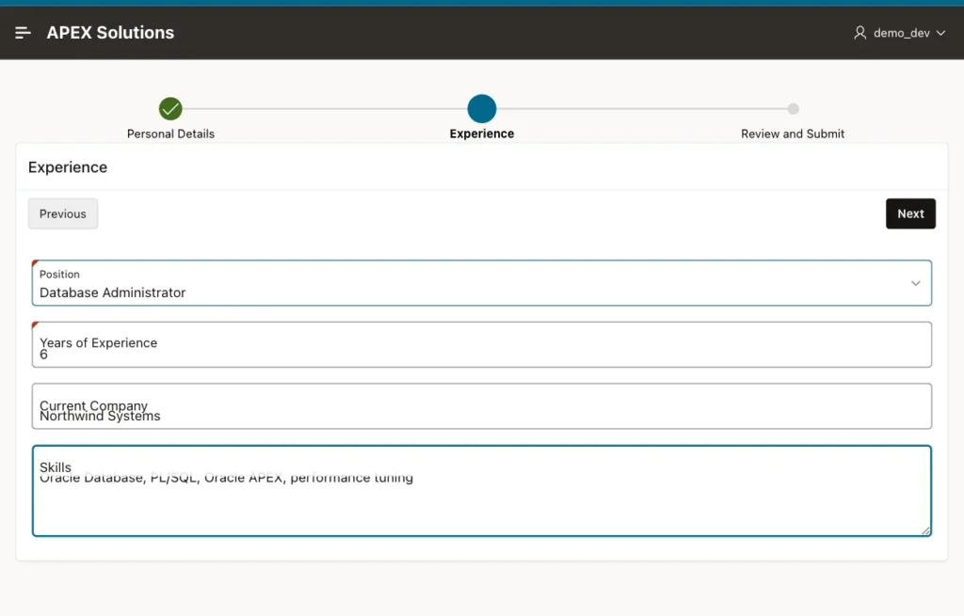The image size is (964, 616).
Task: Open the Position select list
Action: click(x=481, y=282)
